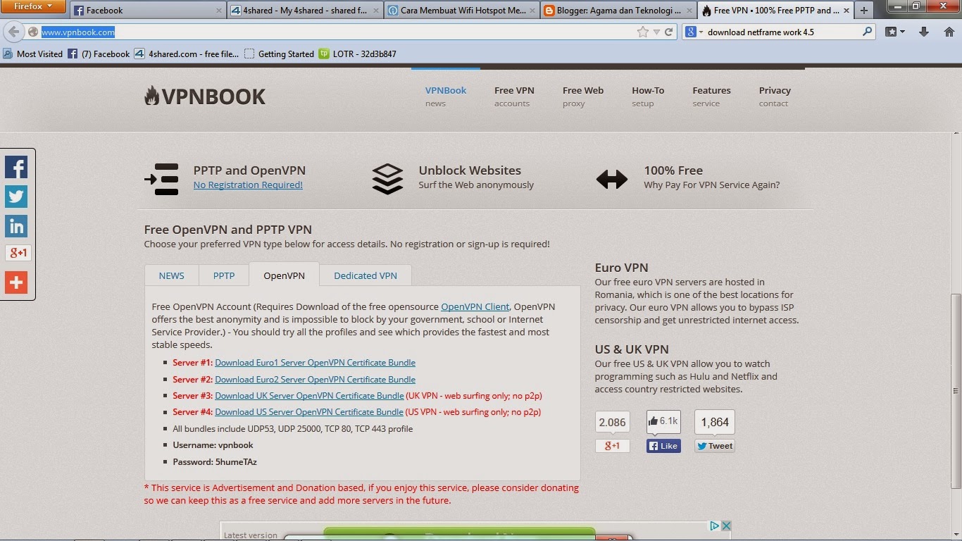
Task: Click No Registration Required link
Action: (x=248, y=185)
